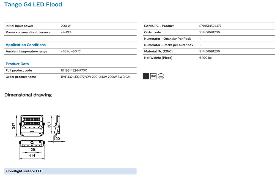This screenshot has height=188, width=275.
Task: Click the Full product code label
Action: tap(19, 70)
